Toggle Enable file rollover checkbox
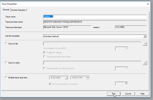The height and width of the screenshot is (100, 153). click(44, 52)
